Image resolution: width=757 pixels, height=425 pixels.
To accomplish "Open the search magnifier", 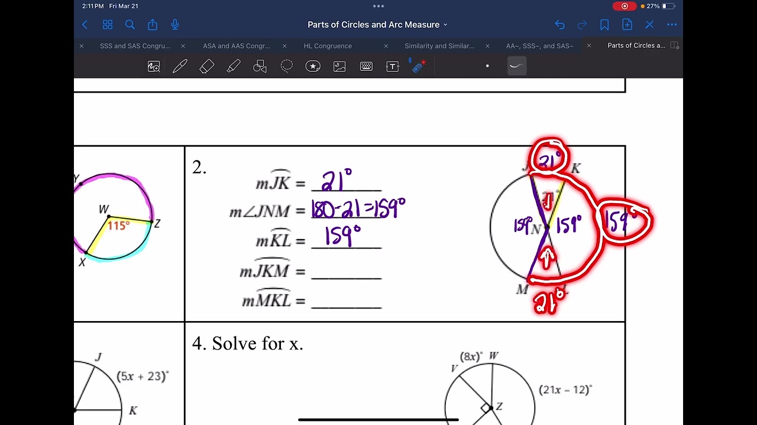I will pyautogui.click(x=130, y=25).
